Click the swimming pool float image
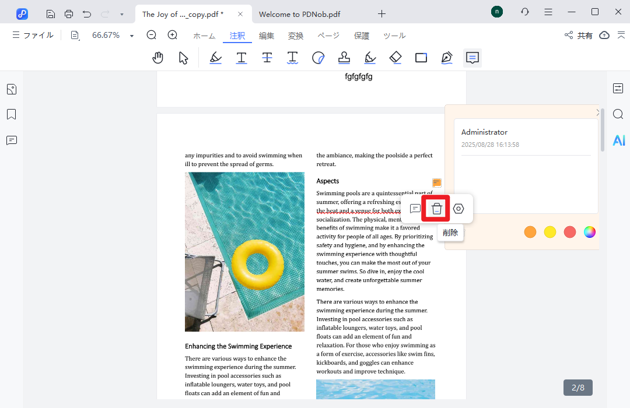Screen dimensions: 630x408 pos(244,252)
